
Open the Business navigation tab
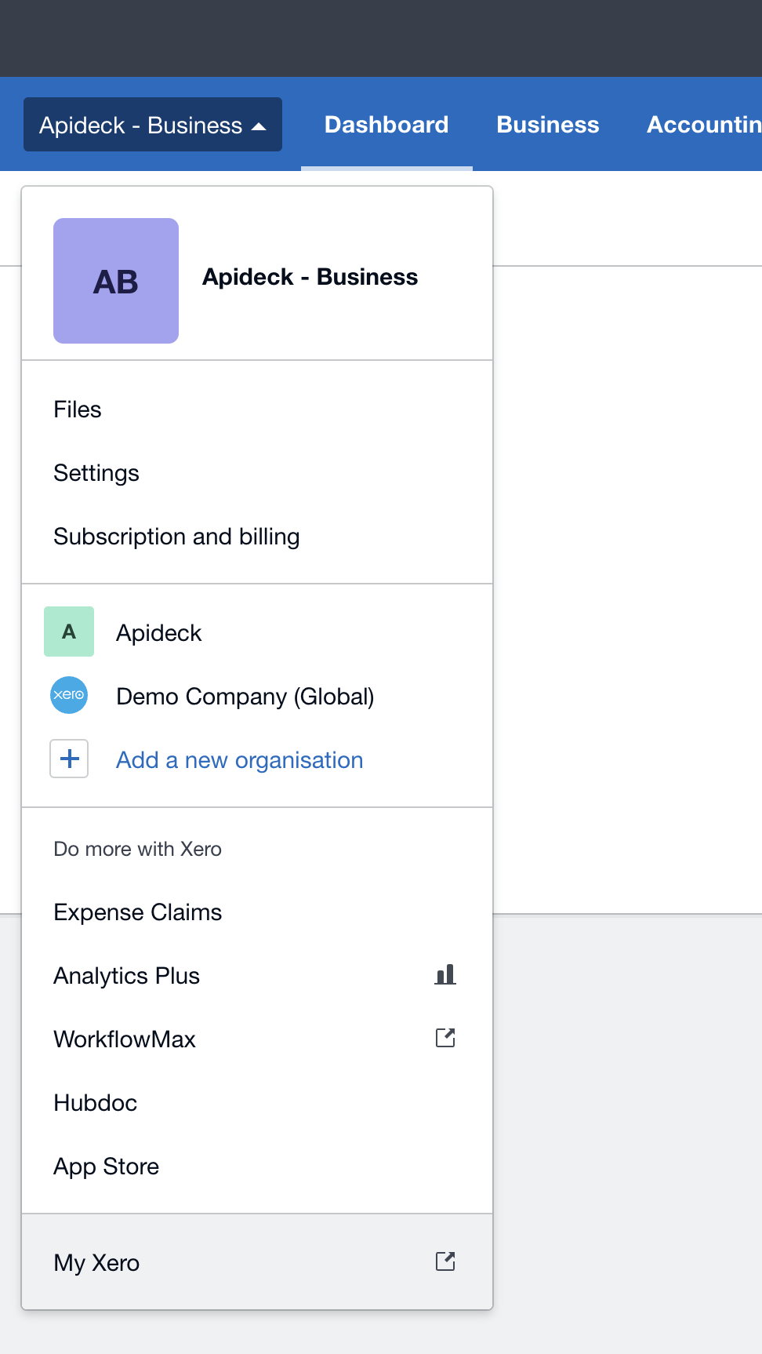tap(548, 125)
